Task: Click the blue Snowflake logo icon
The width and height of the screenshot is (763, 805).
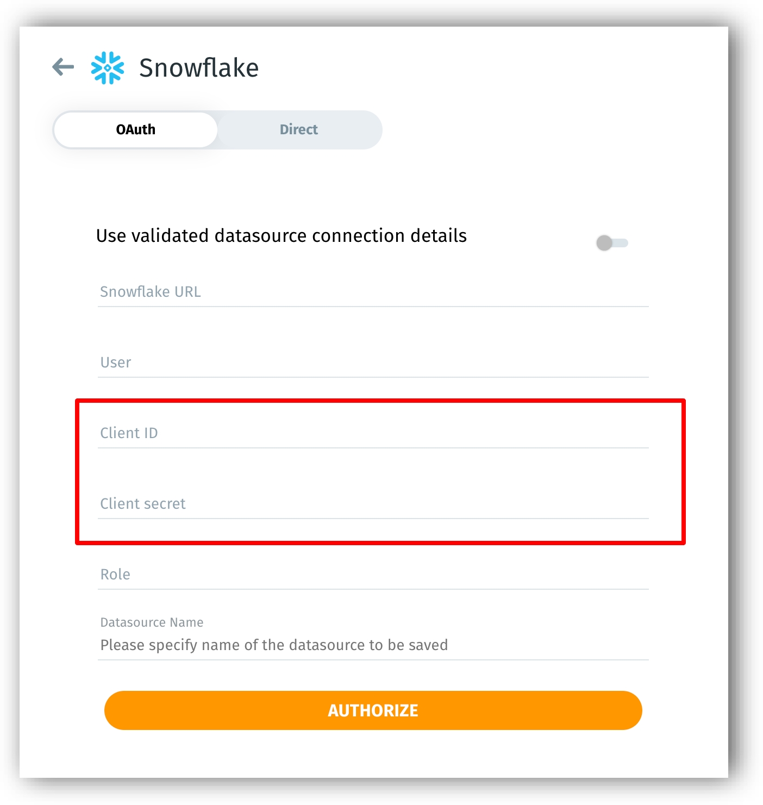Action: coord(108,68)
